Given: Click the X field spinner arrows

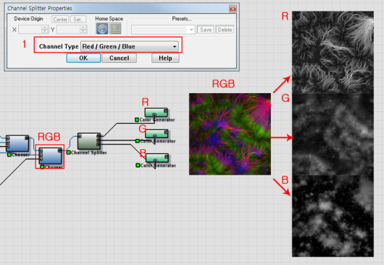Looking at the screenshot, I should pos(45,29).
